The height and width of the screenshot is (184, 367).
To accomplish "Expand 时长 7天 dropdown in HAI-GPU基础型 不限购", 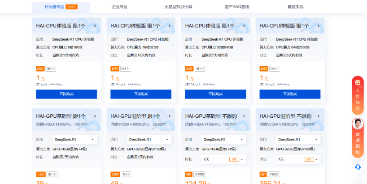I will point(224,159).
